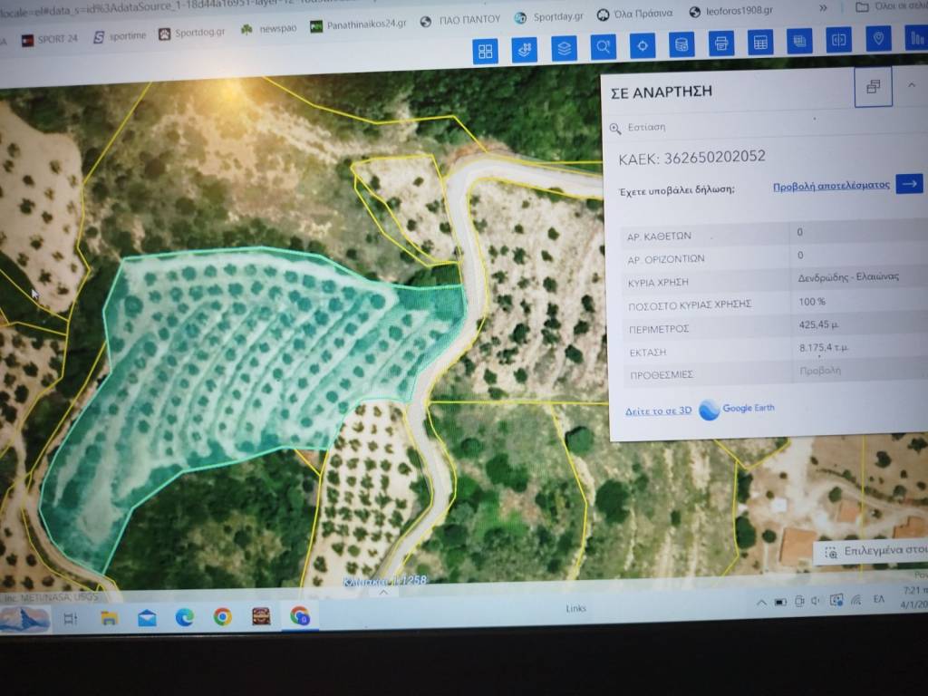Open the magnifier search tool
Screen dimensions: 928x696
tap(603, 46)
